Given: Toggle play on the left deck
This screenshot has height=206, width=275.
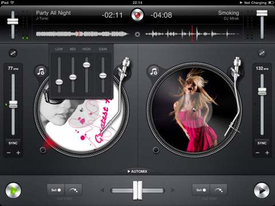Looking at the screenshot, I should (13, 190).
